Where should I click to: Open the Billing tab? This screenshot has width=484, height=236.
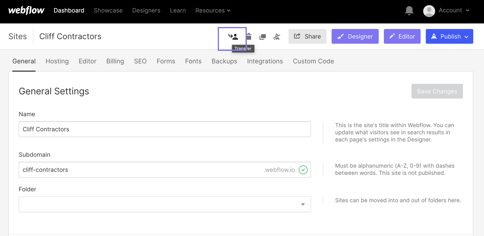click(x=115, y=61)
